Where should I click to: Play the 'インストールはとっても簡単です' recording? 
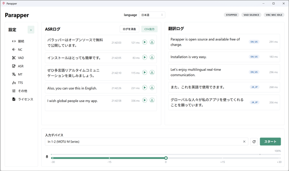click(144, 57)
